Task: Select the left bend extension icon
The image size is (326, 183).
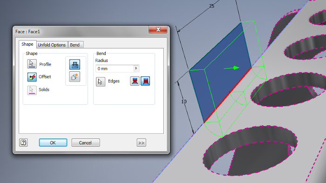Action: pyautogui.click(x=135, y=81)
